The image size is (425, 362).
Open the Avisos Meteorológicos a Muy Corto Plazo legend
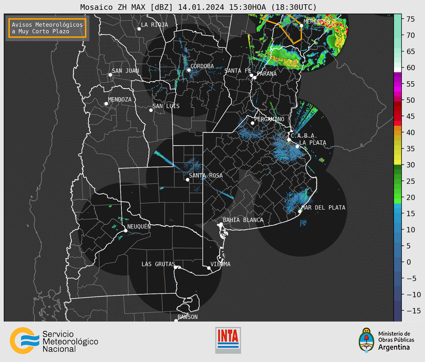47,28
